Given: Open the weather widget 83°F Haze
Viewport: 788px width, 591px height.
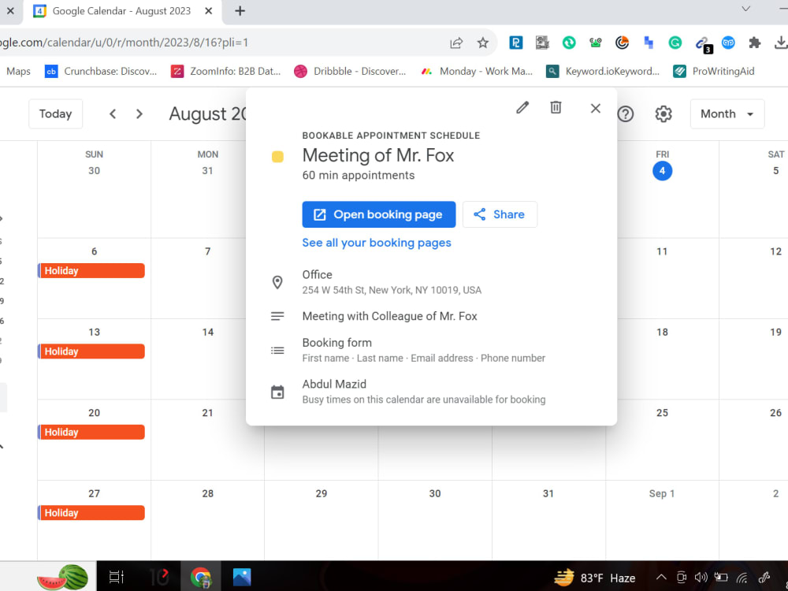Looking at the screenshot, I should click(x=594, y=578).
